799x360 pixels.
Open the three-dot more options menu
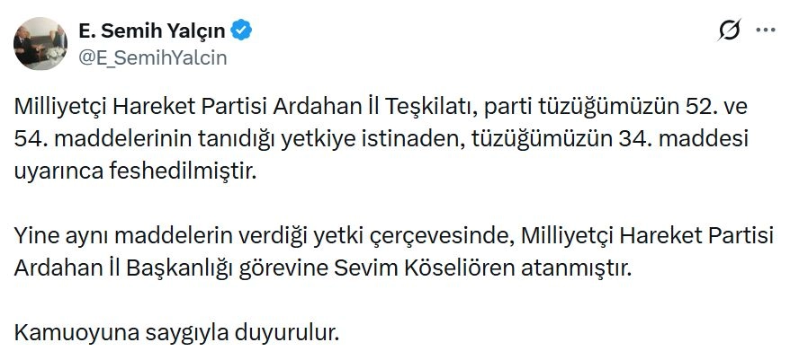pos(766,31)
